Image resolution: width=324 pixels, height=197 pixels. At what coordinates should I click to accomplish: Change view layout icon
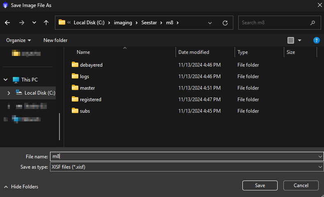click(291, 40)
